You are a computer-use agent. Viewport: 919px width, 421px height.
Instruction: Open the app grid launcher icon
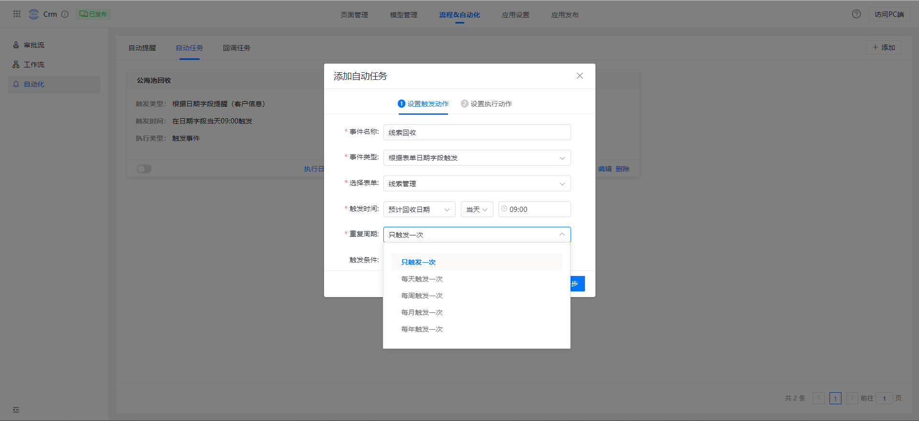coord(17,14)
